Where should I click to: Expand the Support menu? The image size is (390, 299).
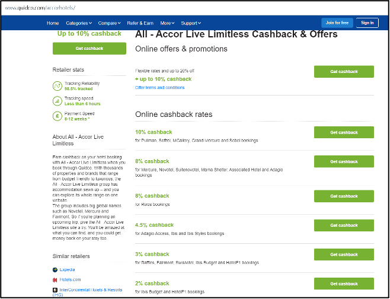[191, 23]
